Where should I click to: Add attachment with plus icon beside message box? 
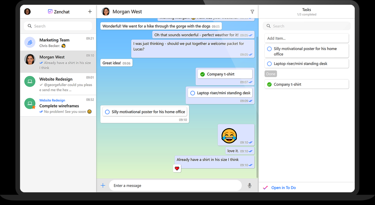[103, 186]
